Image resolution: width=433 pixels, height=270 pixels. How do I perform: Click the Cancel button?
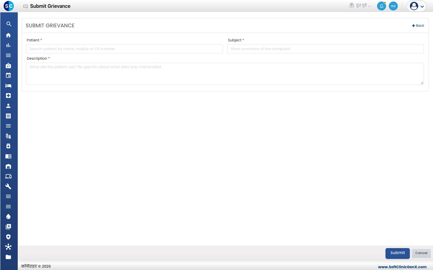[x=421, y=253]
